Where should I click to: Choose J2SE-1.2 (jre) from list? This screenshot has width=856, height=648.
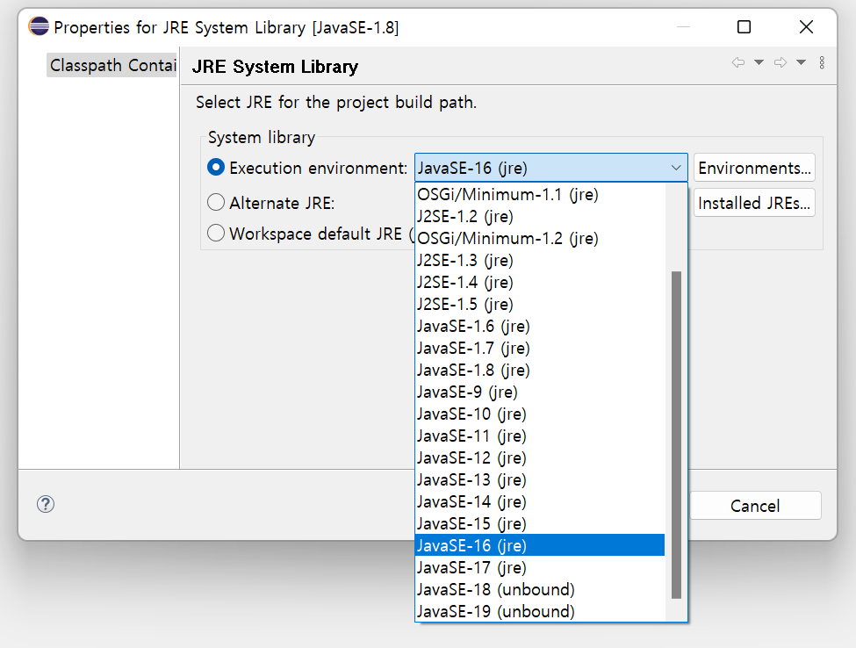(540, 217)
